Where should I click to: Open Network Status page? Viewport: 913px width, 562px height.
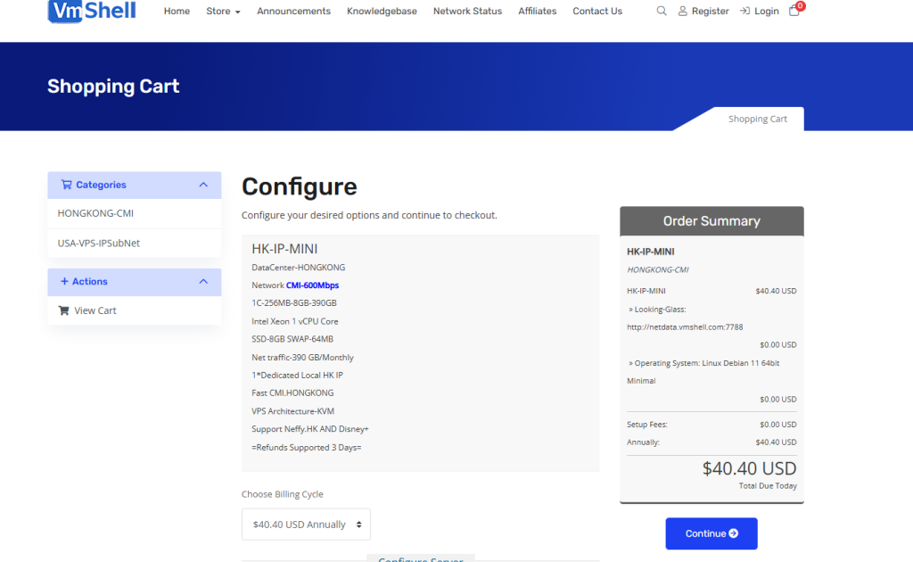click(x=467, y=12)
